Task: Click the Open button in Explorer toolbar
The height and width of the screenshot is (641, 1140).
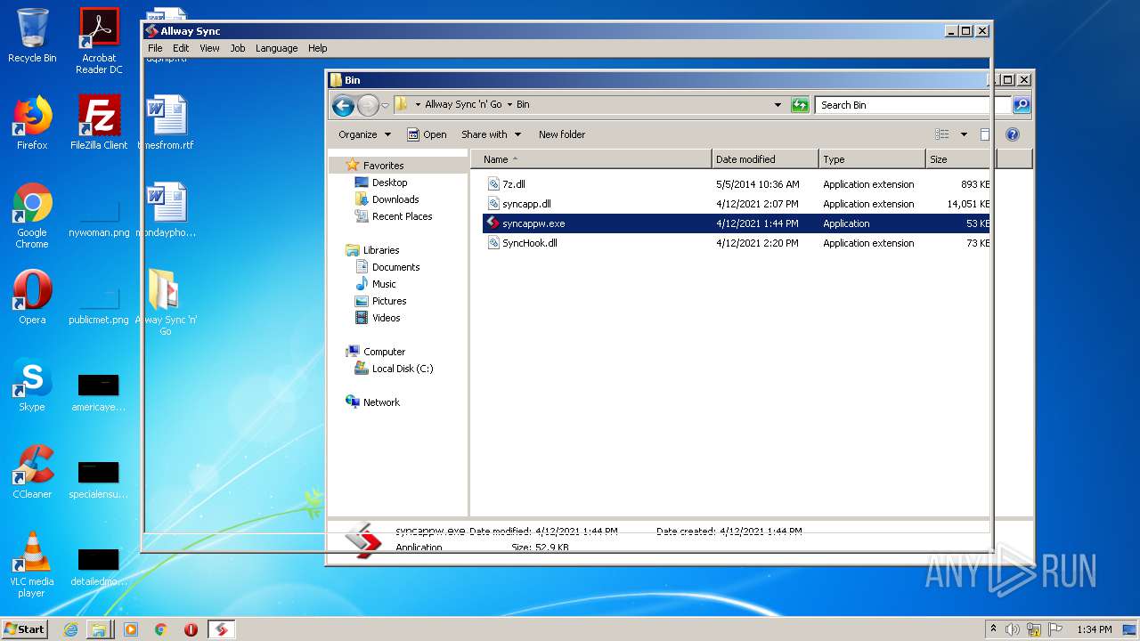Action: pos(427,134)
